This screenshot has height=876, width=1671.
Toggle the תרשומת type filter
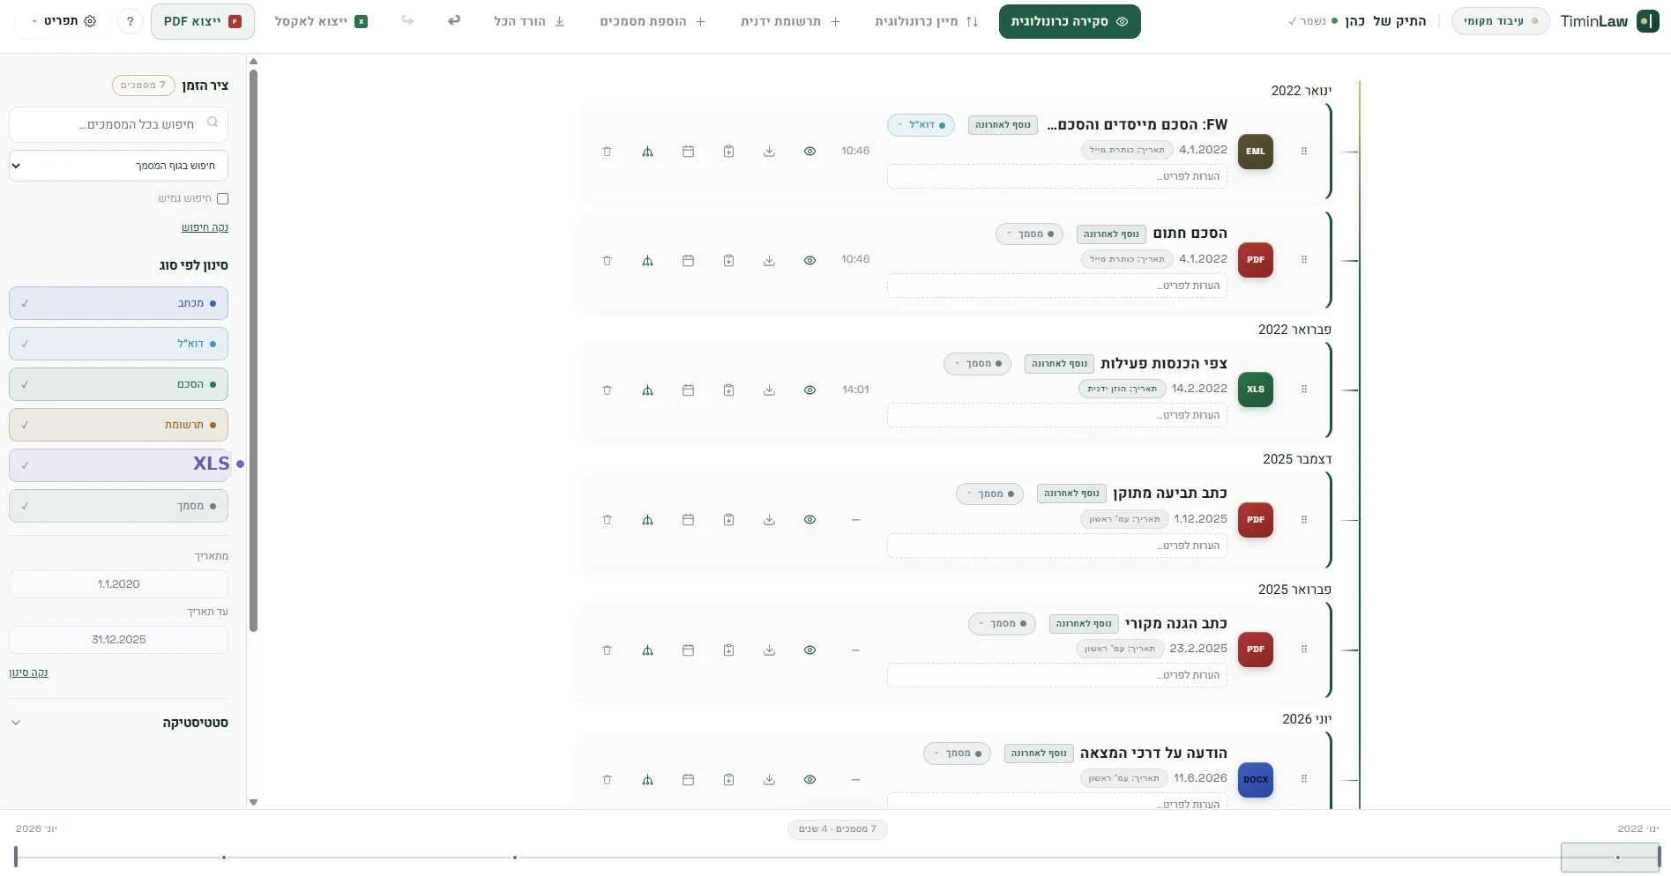(x=118, y=425)
